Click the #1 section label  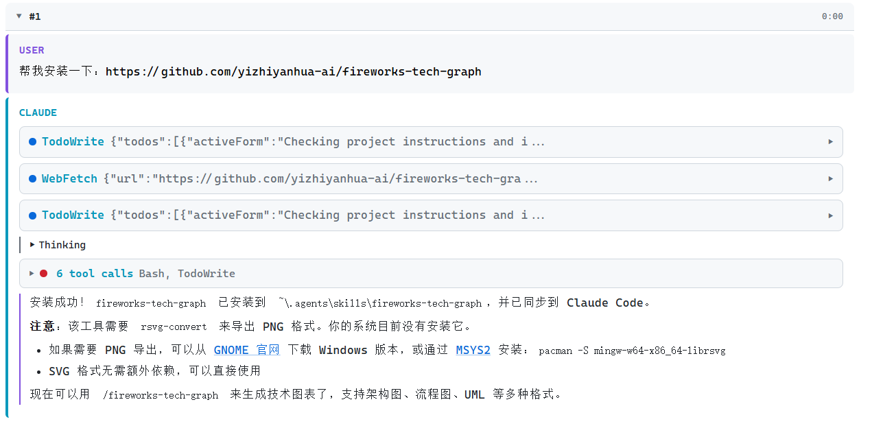coord(35,16)
